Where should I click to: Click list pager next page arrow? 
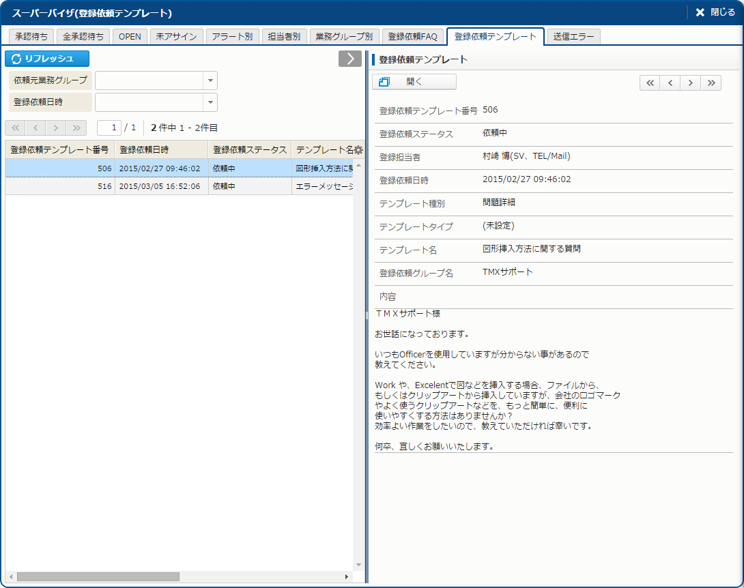[56, 128]
